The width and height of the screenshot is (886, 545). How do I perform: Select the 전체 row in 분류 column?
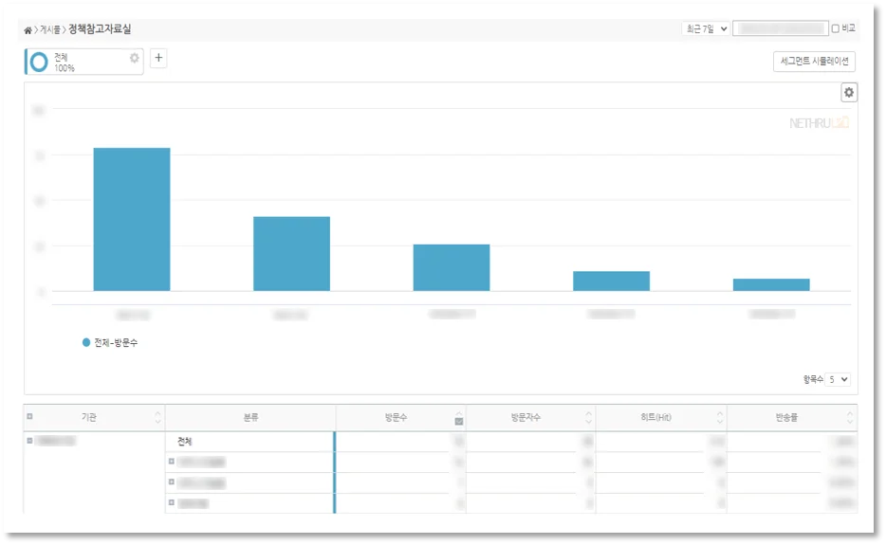(185, 442)
